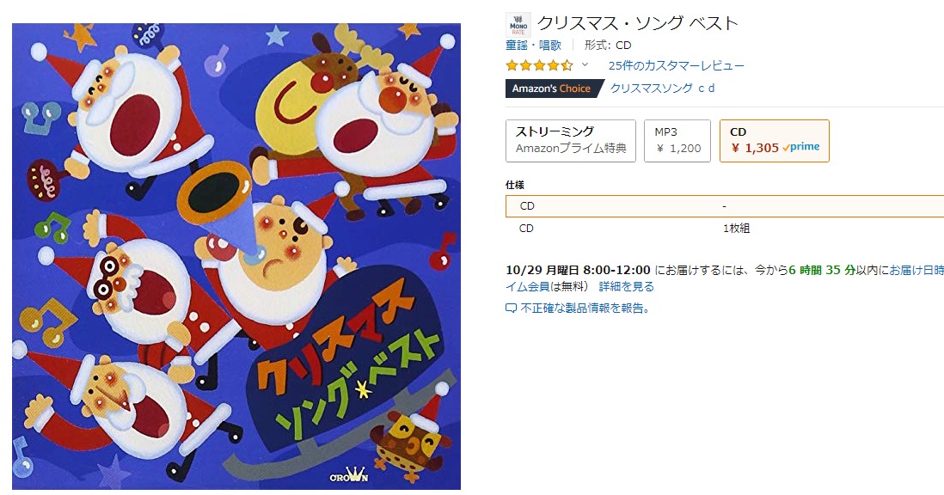Screen dimensions: 944x495
Task: Open 25件のカスタマーレビュー link
Action: (x=676, y=65)
